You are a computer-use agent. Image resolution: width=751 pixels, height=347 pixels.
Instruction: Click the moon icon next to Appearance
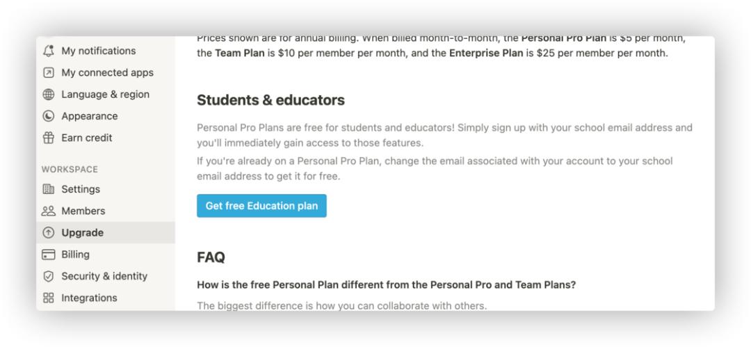point(49,116)
